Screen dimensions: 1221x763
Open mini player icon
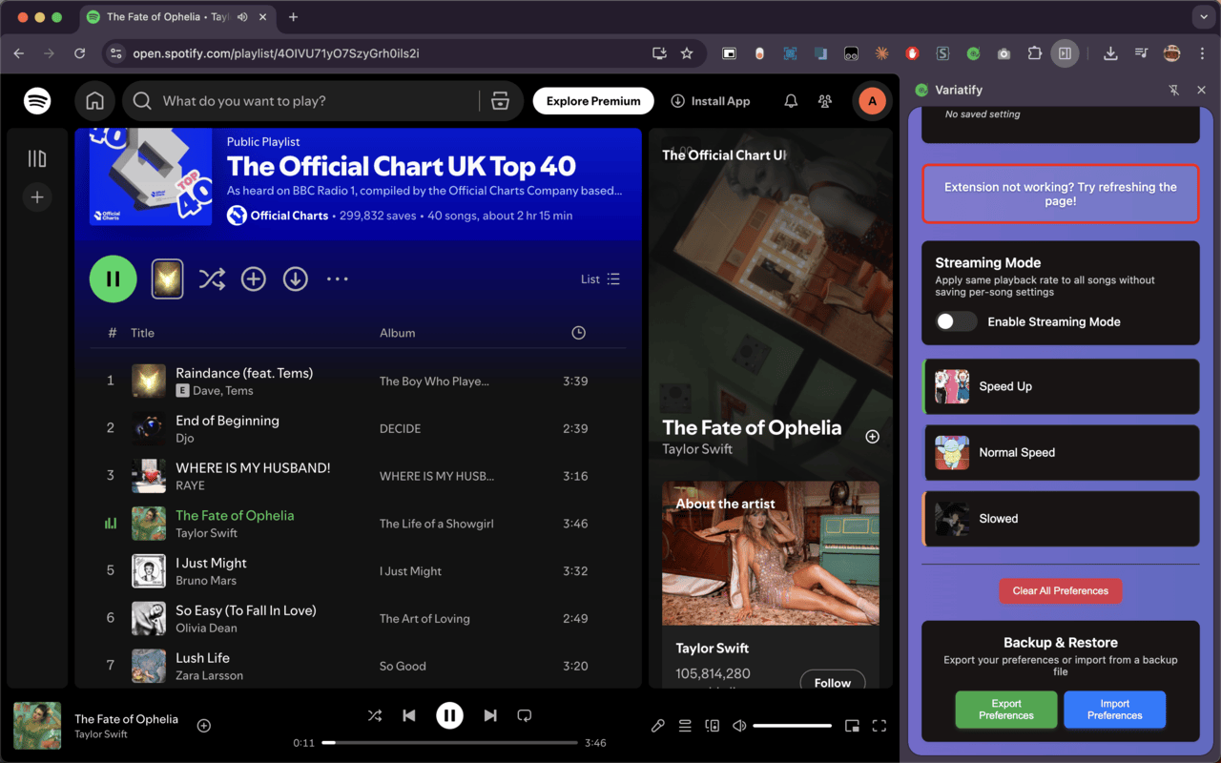click(x=852, y=726)
